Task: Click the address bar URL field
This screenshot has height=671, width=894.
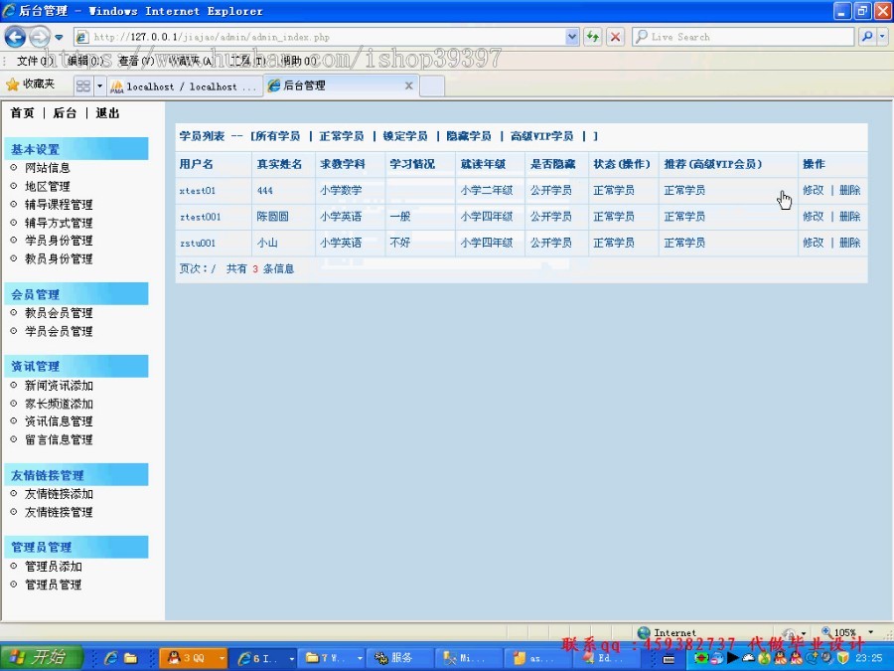Action: click(319, 37)
